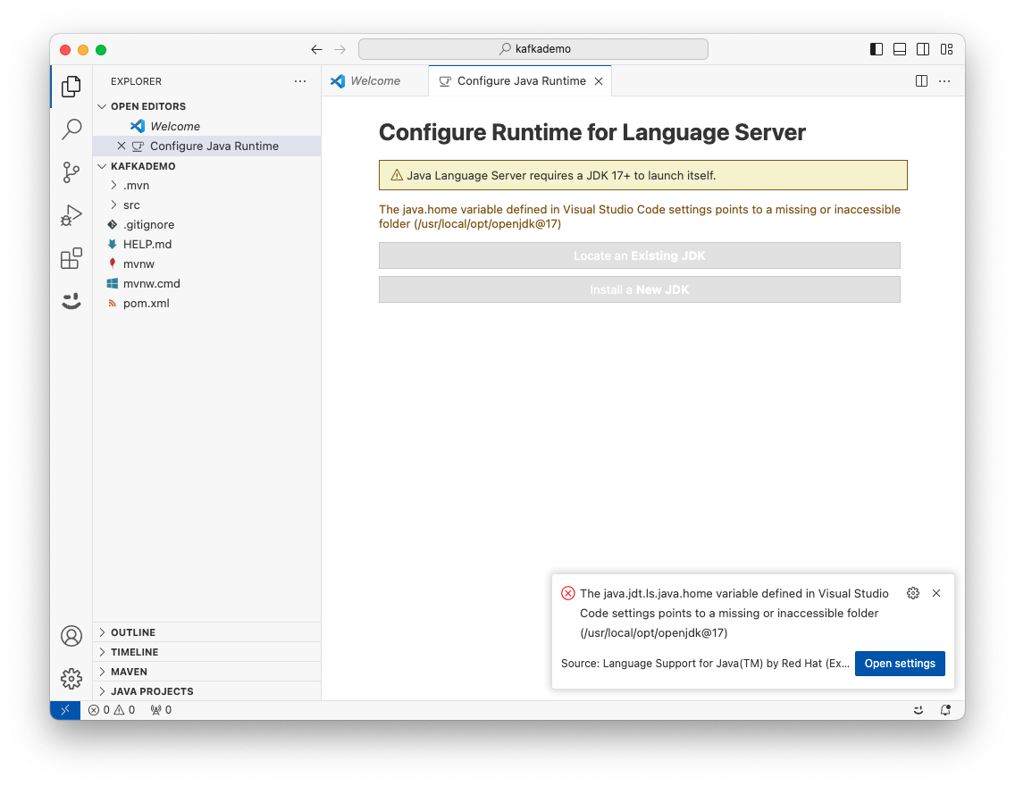Close Configure Java Runtime in Open Editors
This screenshot has height=786, width=1015.
(x=121, y=146)
